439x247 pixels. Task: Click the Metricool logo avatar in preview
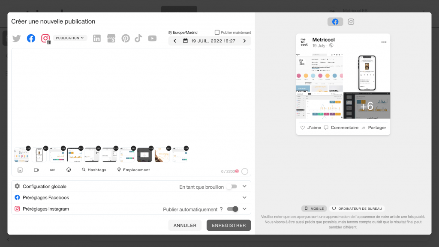pyautogui.click(x=304, y=42)
